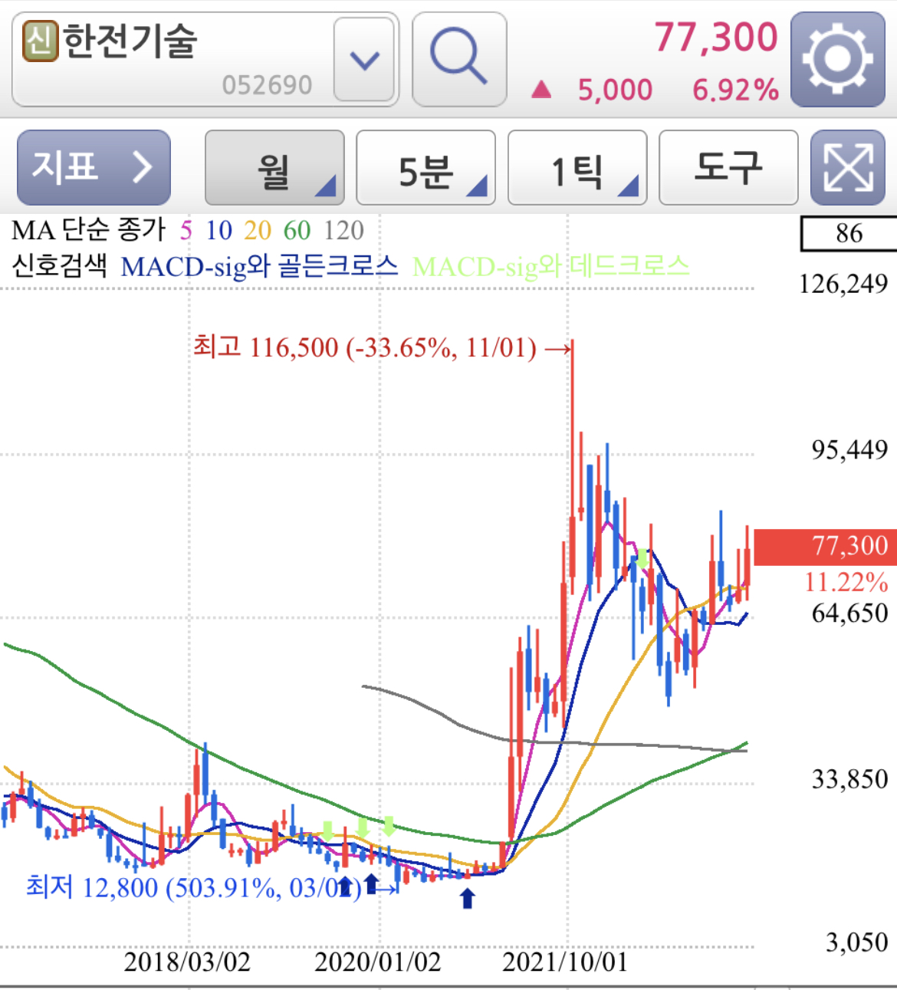The width and height of the screenshot is (897, 990).
Task: Expand chart to fullscreen
Action: coord(848,168)
